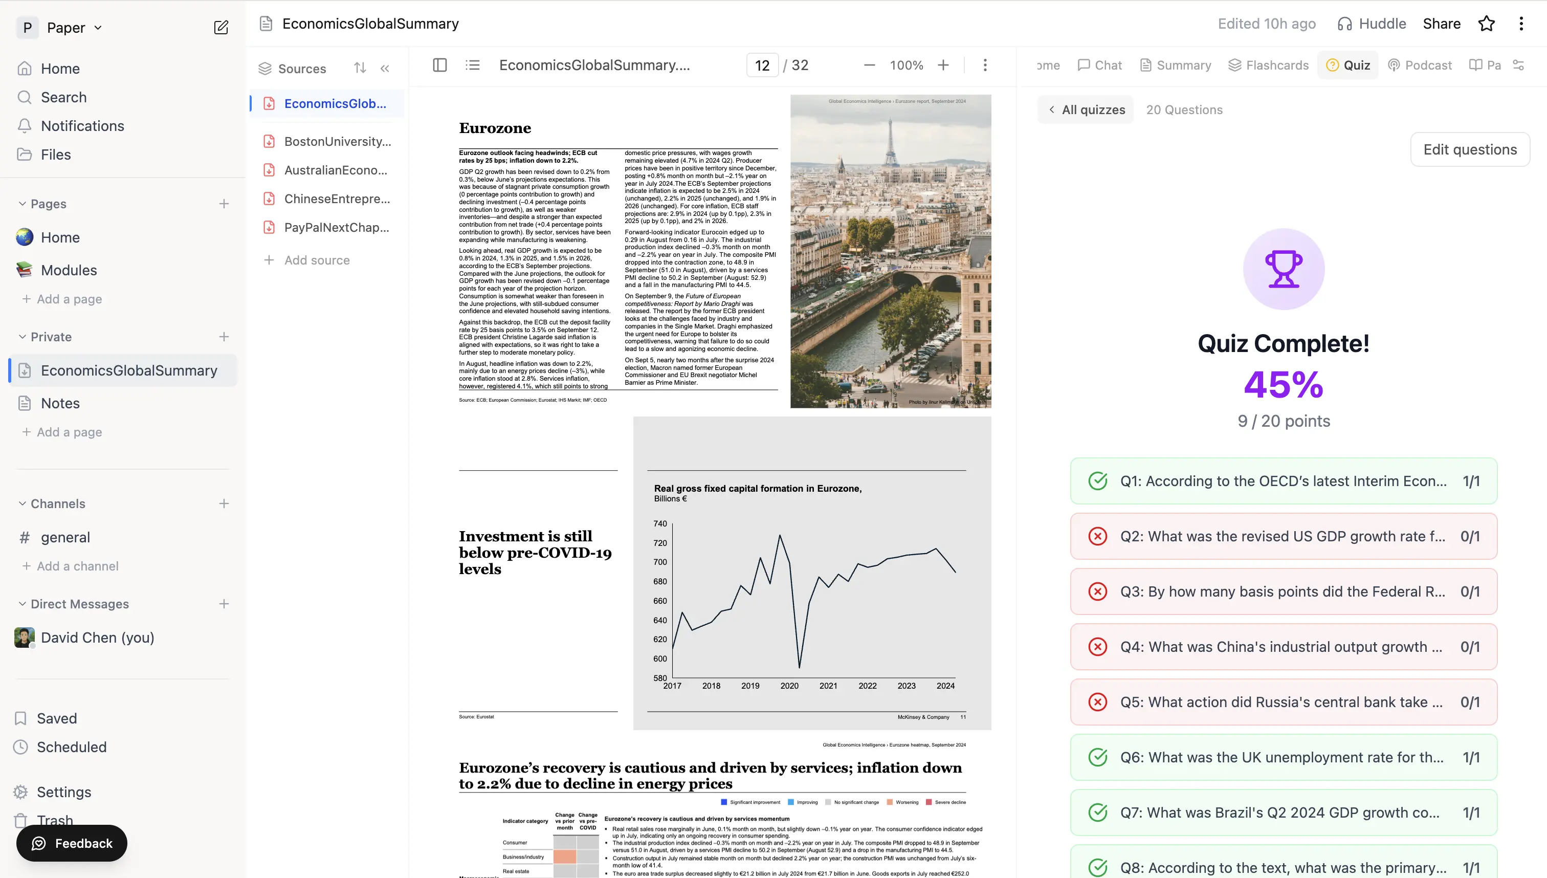Open PDF viewer more options menu
The height and width of the screenshot is (878, 1547).
click(x=985, y=65)
